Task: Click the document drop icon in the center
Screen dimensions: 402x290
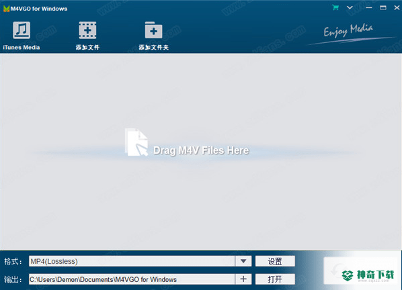Action: pyautogui.click(x=136, y=142)
